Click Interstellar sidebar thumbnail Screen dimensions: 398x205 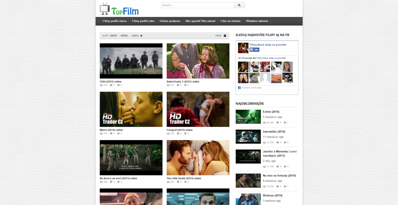coord(248,137)
